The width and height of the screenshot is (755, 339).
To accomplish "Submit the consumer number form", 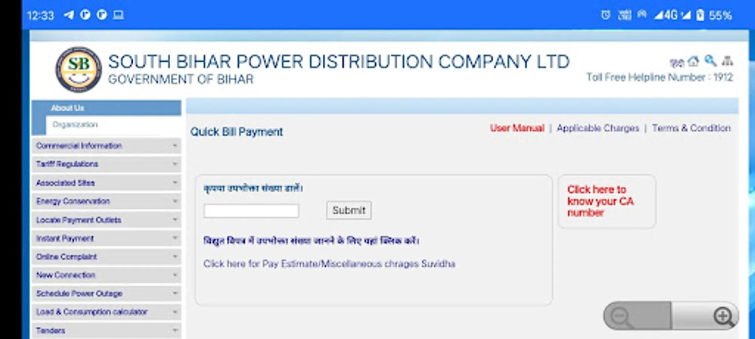I will [349, 210].
